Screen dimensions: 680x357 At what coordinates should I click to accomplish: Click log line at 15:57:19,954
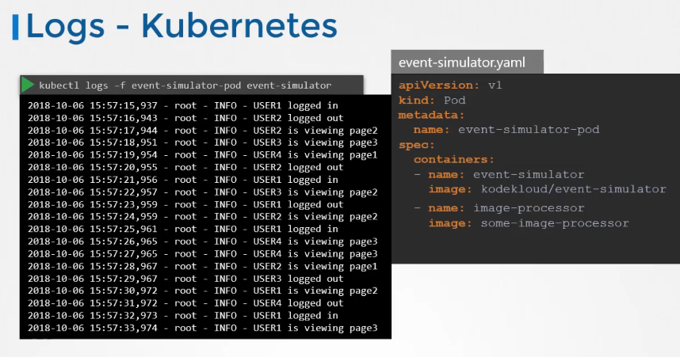(x=203, y=154)
